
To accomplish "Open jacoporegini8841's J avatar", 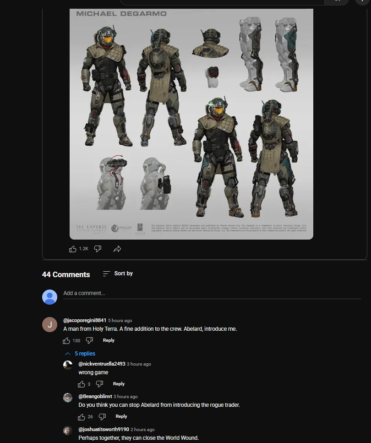I will pyautogui.click(x=50, y=325).
